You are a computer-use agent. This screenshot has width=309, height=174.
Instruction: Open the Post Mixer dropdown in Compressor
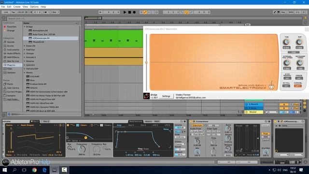tap(197, 134)
